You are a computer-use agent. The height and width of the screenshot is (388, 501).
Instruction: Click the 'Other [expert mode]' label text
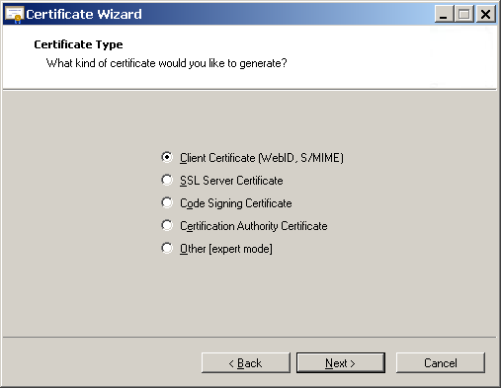pos(226,249)
